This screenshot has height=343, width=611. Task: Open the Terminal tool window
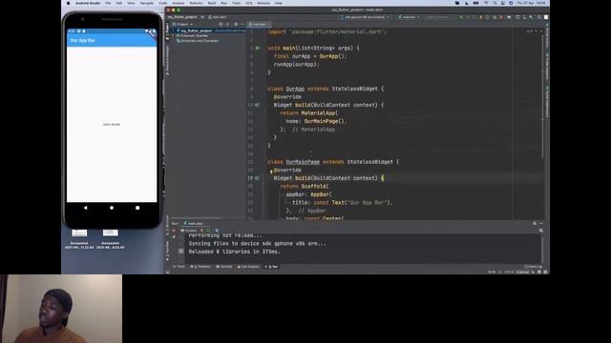[x=223, y=267]
